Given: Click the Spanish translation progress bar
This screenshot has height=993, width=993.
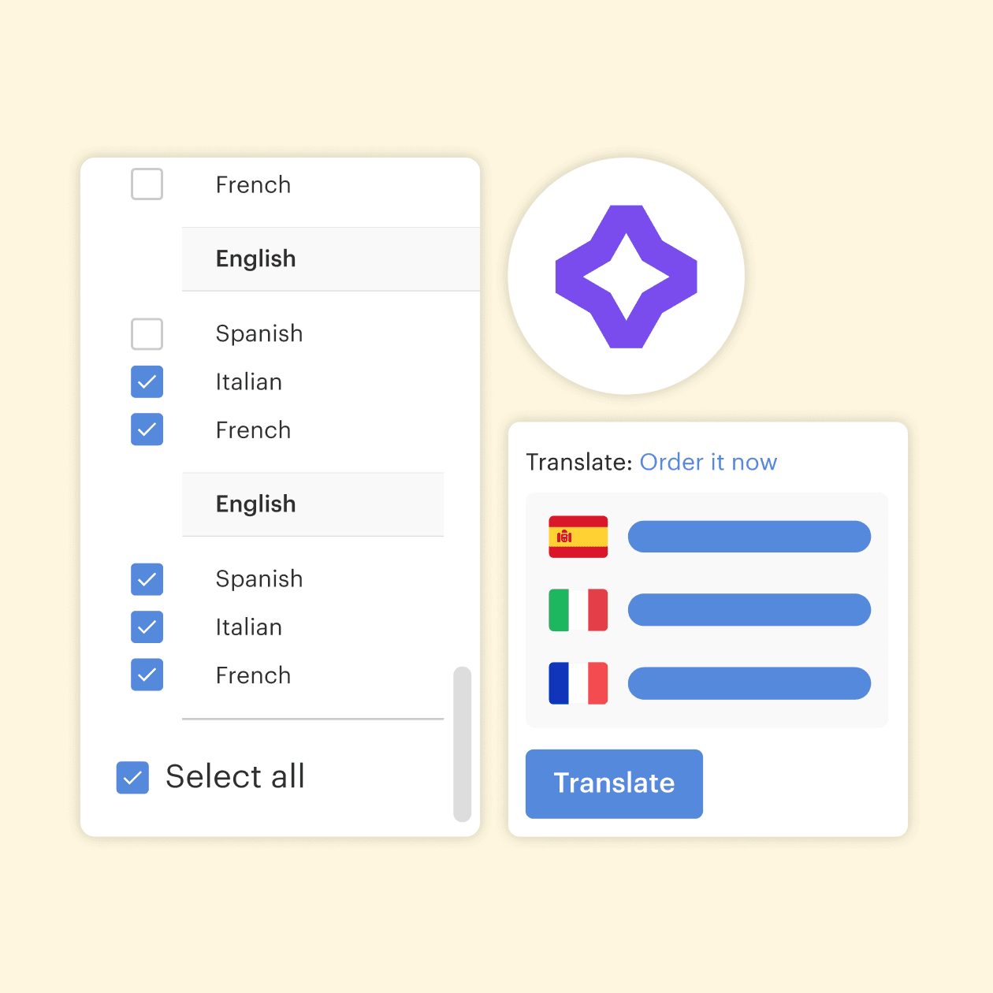Looking at the screenshot, I should pos(749,537).
